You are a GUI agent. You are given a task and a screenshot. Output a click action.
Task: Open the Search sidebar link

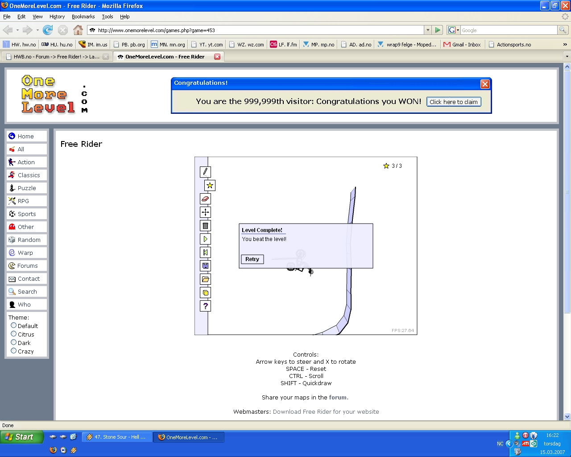click(x=27, y=291)
